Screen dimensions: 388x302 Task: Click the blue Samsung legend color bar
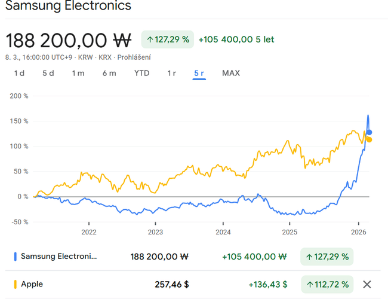(15, 257)
